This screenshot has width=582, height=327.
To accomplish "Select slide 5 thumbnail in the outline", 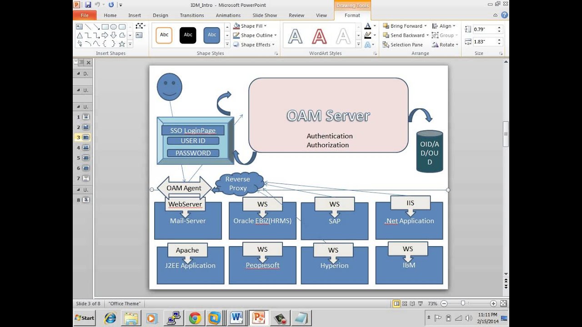I will [86, 158].
